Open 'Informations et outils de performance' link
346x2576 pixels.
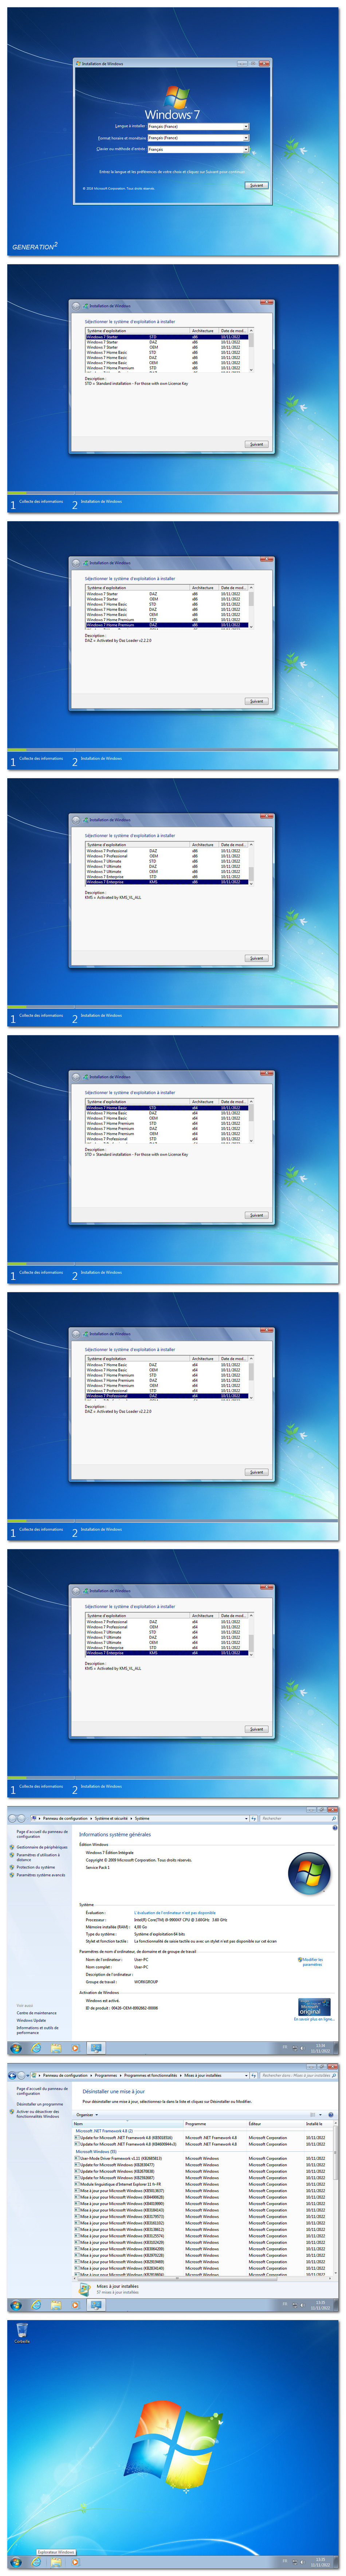(x=37, y=2030)
